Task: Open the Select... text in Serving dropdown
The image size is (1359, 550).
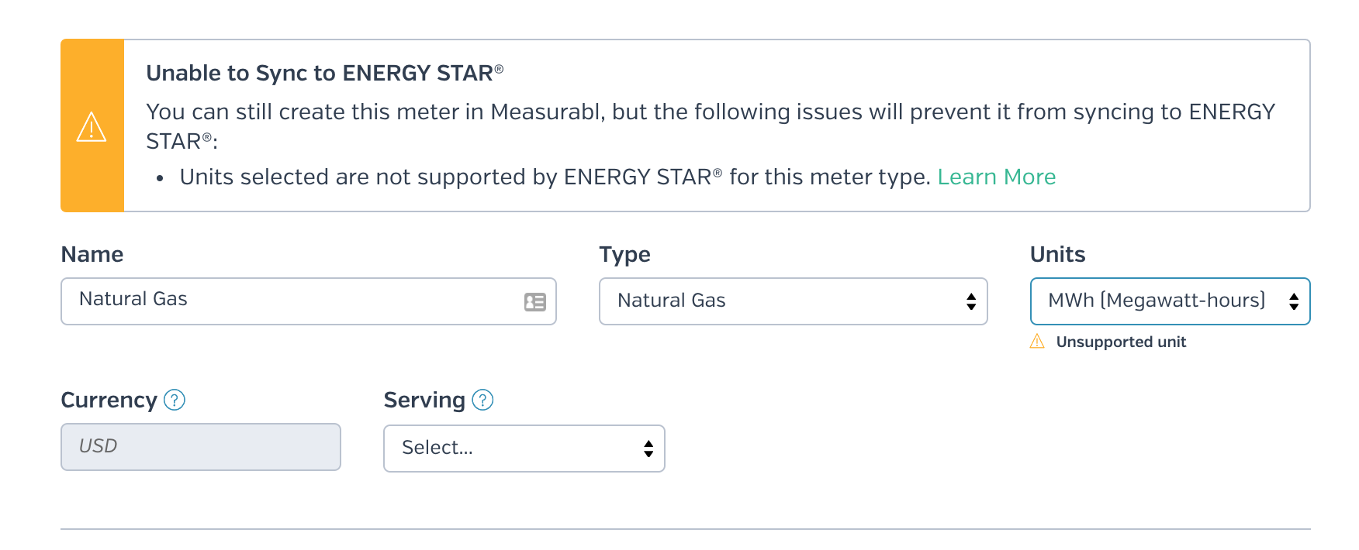Action: (x=437, y=448)
